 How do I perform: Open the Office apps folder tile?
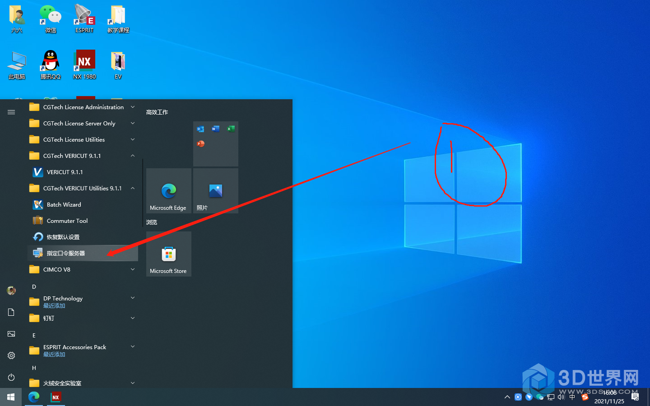point(216,144)
